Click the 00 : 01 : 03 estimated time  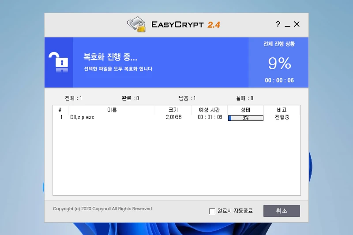[210, 117]
